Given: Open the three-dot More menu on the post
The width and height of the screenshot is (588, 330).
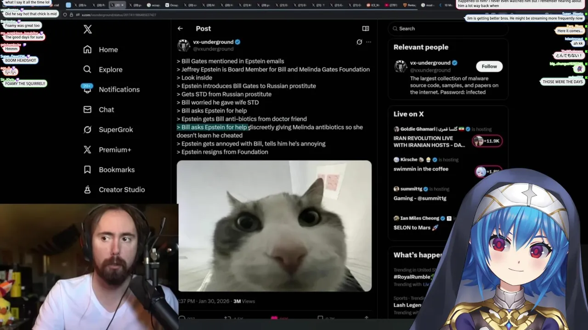Looking at the screenshot, I should coord(368,42).
